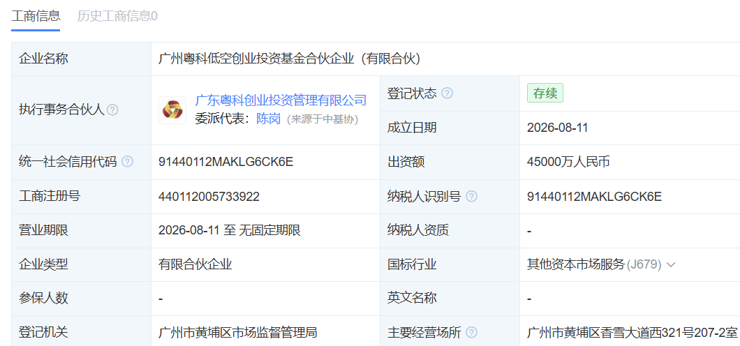This screenshot has width=740, height=346.
Task: Click help icon beside 登记状态
Action: tap(447, 93)
